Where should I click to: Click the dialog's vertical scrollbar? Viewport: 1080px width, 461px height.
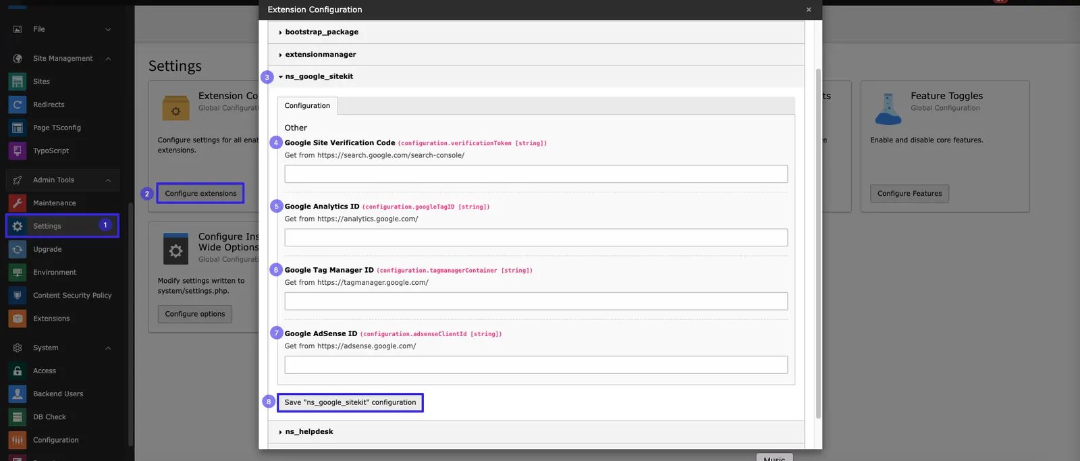pyautogui.click(x=819, y=243)
